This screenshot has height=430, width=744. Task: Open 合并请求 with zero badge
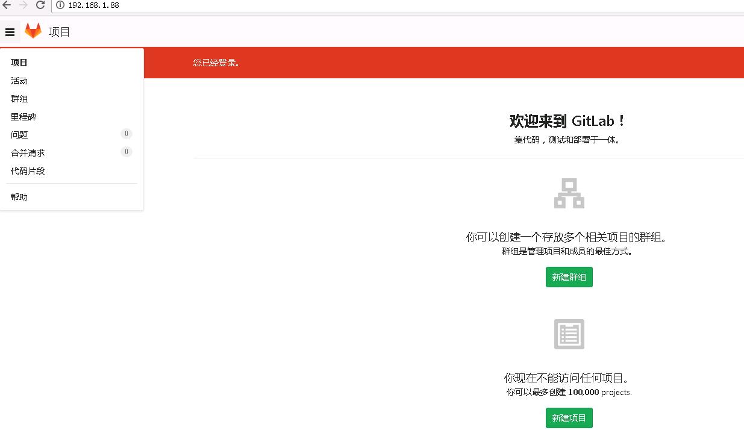point(27,152)
